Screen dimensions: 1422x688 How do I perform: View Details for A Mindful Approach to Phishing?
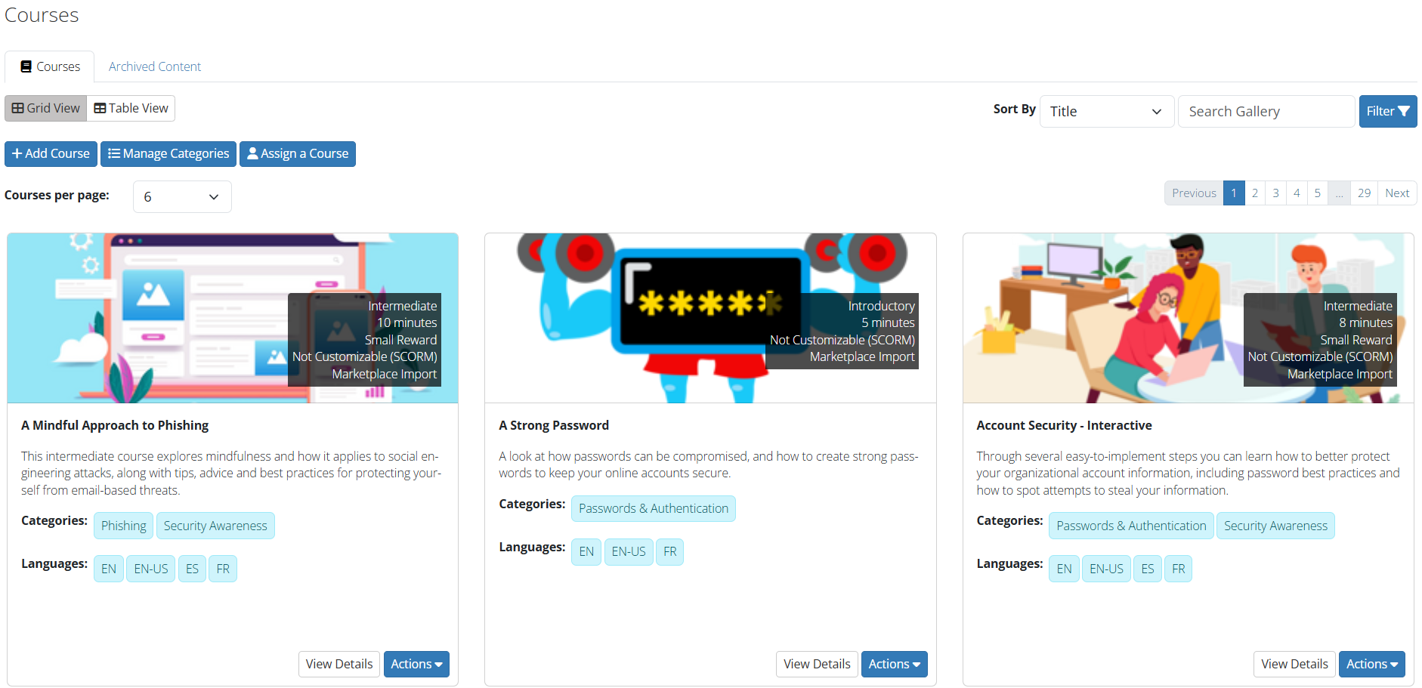click(339, 664)
